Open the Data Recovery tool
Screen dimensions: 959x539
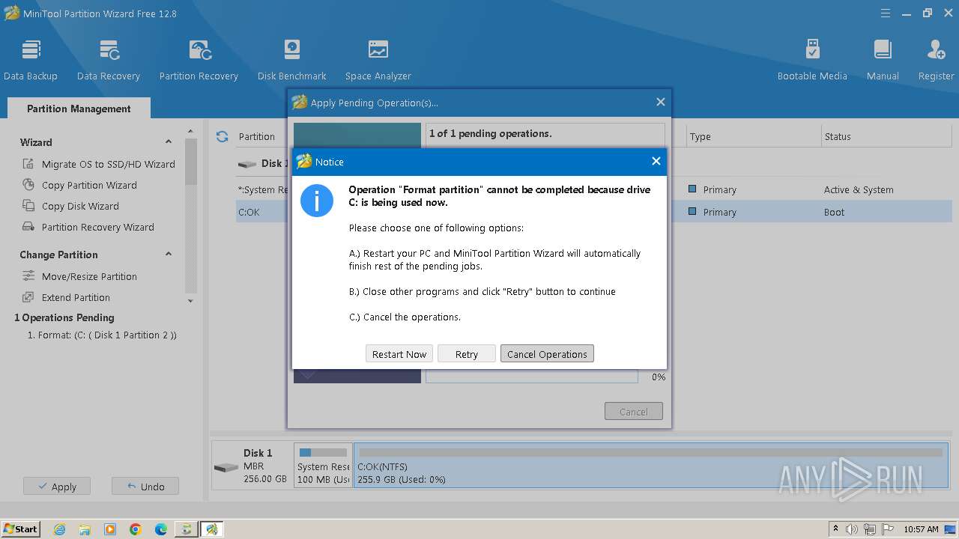tap(109, 60)
